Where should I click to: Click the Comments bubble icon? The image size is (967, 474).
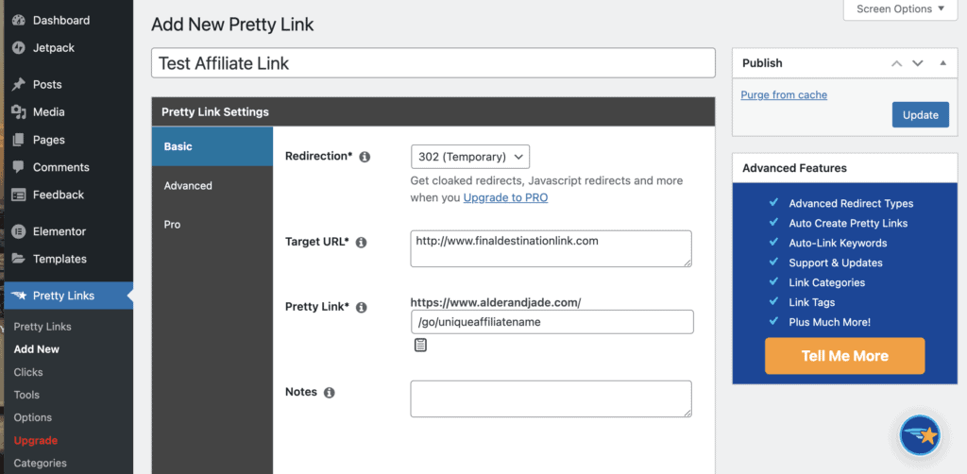click(19, 167)
